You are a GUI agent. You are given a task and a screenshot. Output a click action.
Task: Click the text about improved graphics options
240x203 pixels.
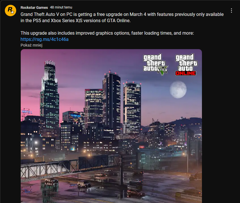(107, 33)
